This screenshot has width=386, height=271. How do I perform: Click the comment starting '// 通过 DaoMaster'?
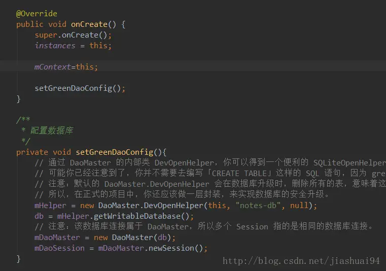210,162
